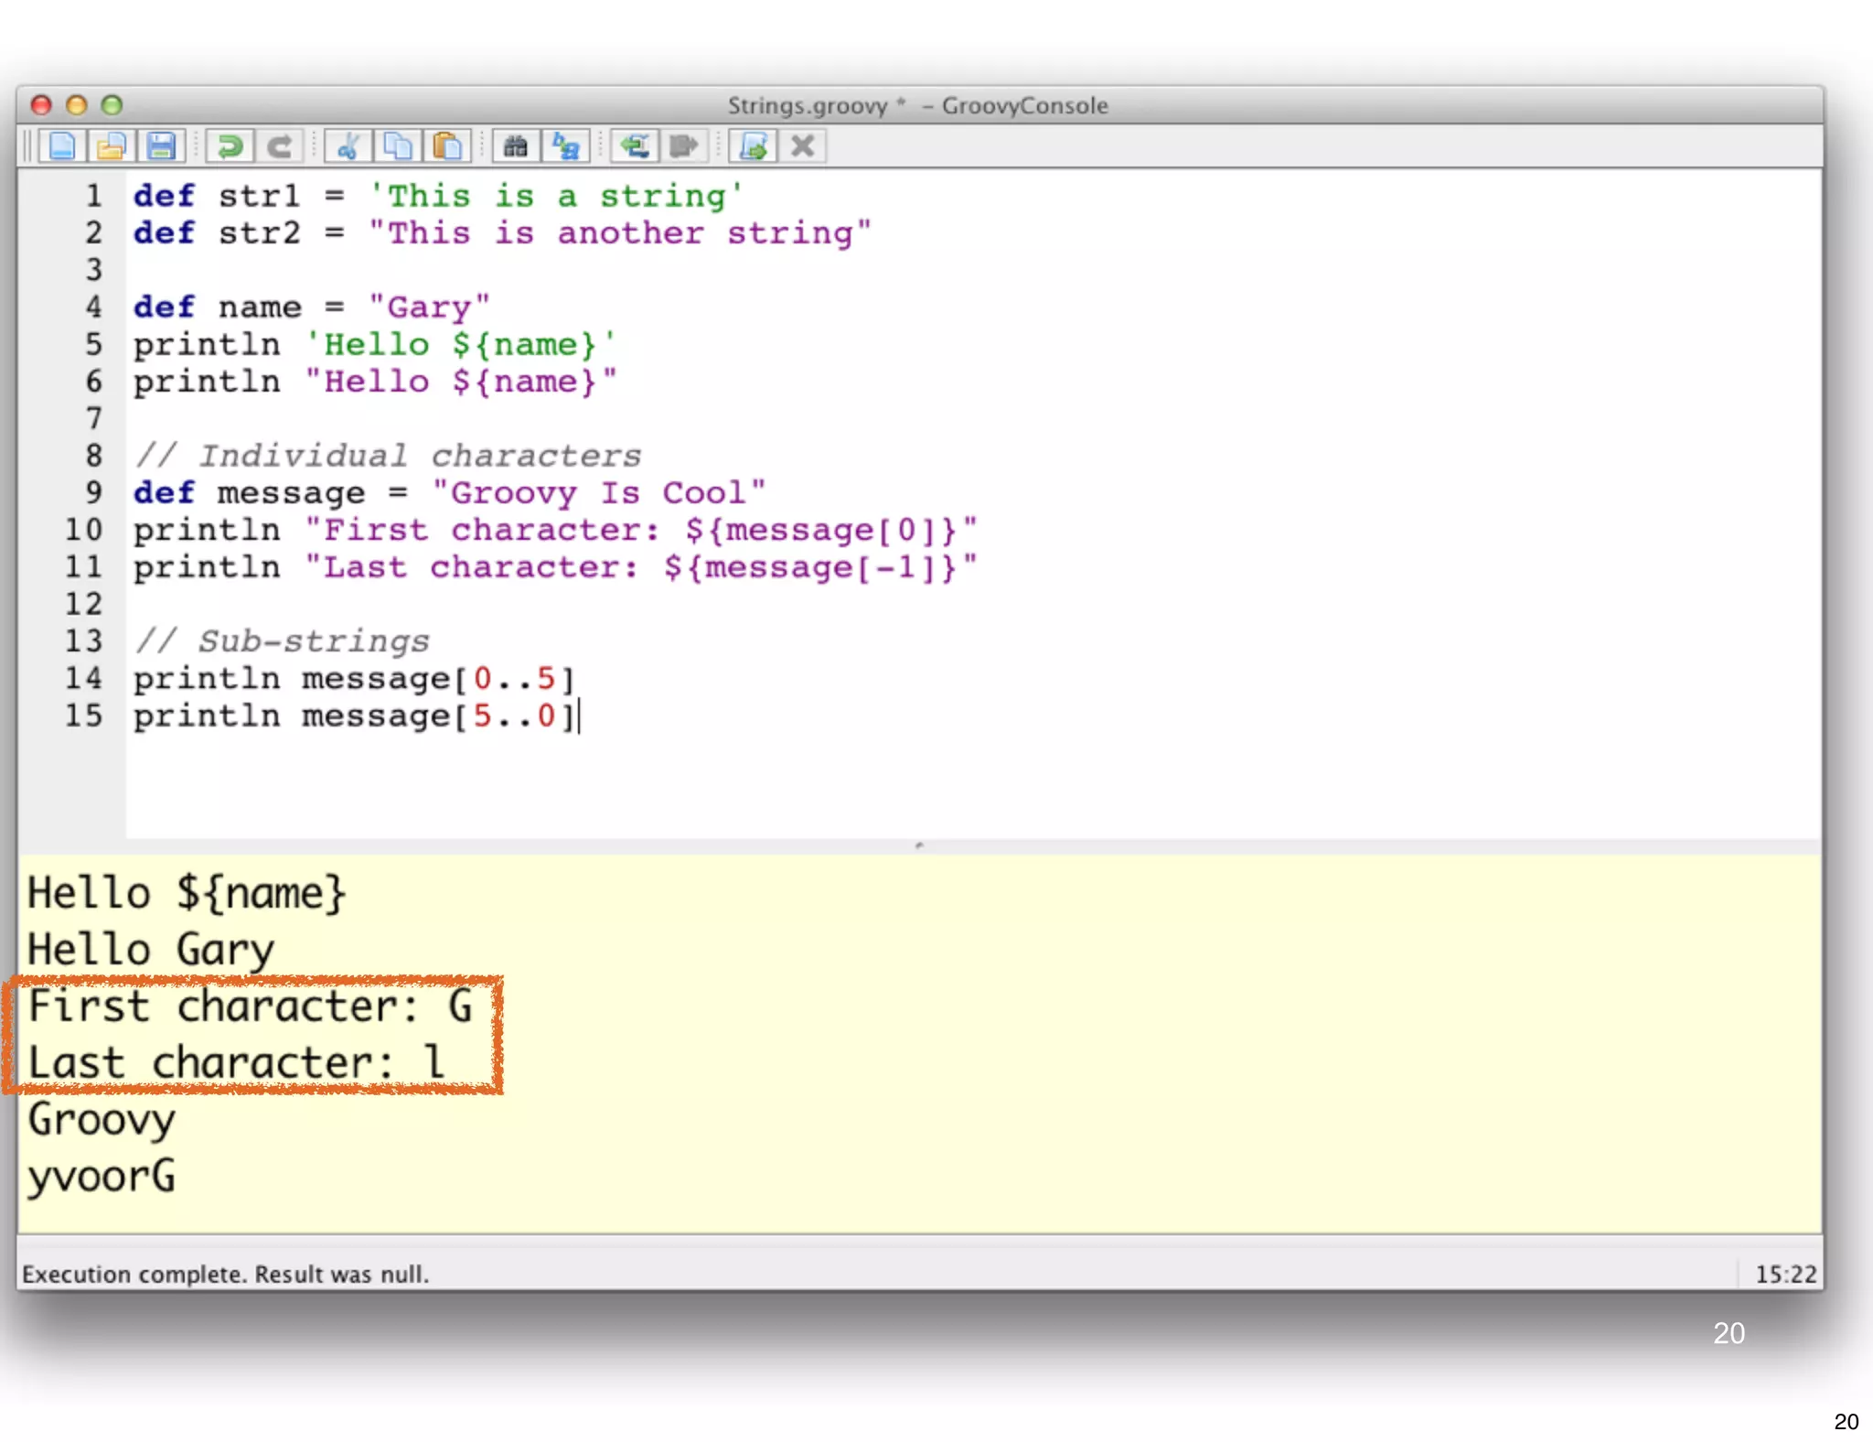Click the divider handle above output pane

pyautogui.click(x=919, y=845)
